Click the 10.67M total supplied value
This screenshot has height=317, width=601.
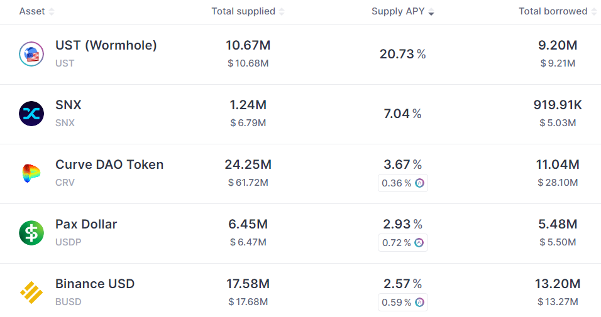248,45
